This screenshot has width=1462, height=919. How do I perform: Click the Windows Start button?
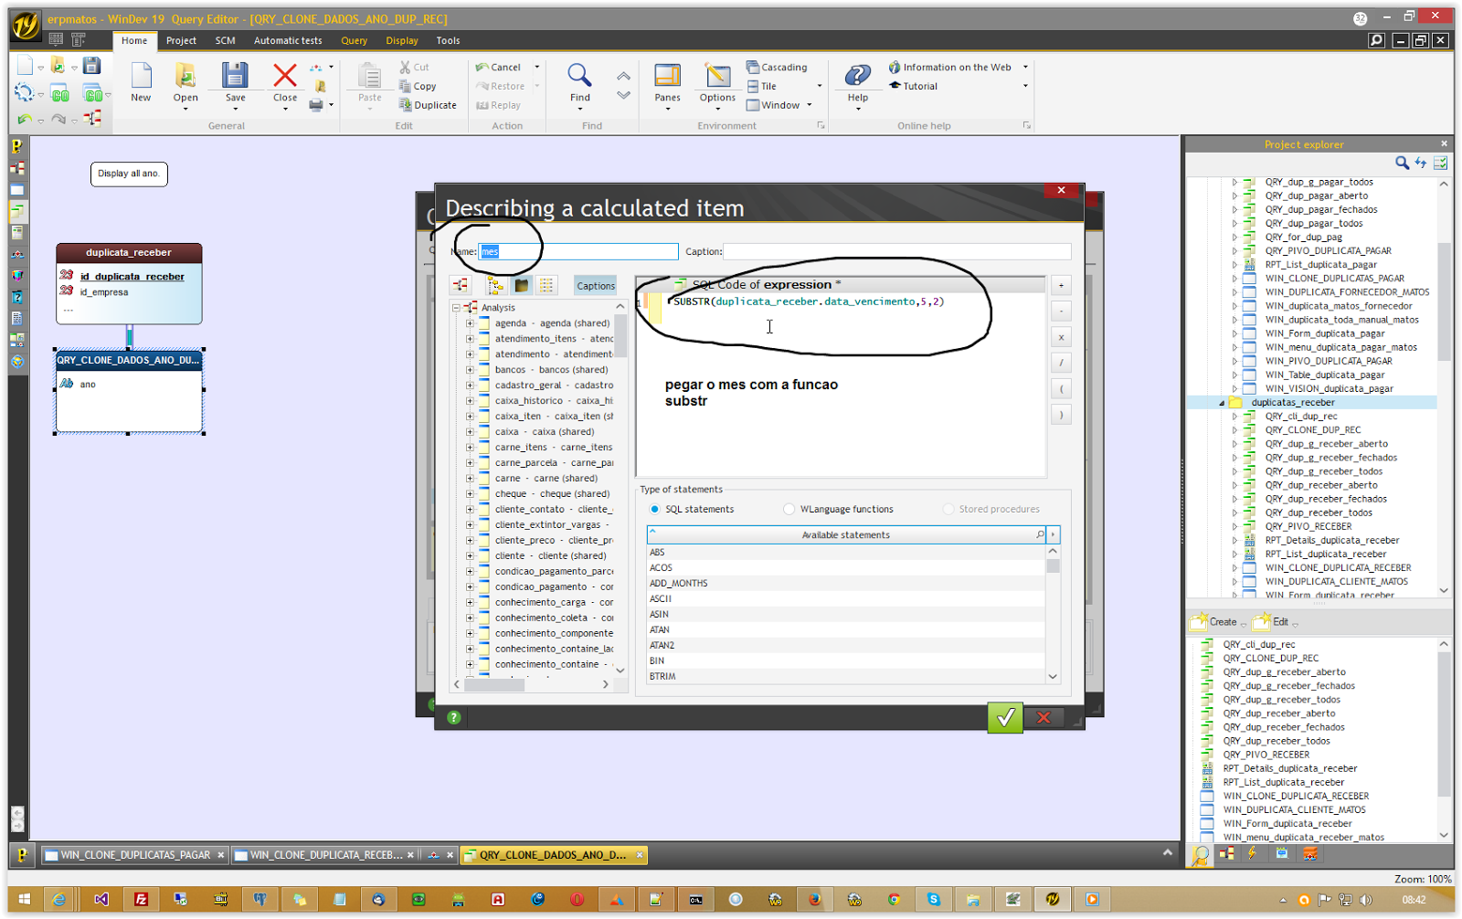24,900
